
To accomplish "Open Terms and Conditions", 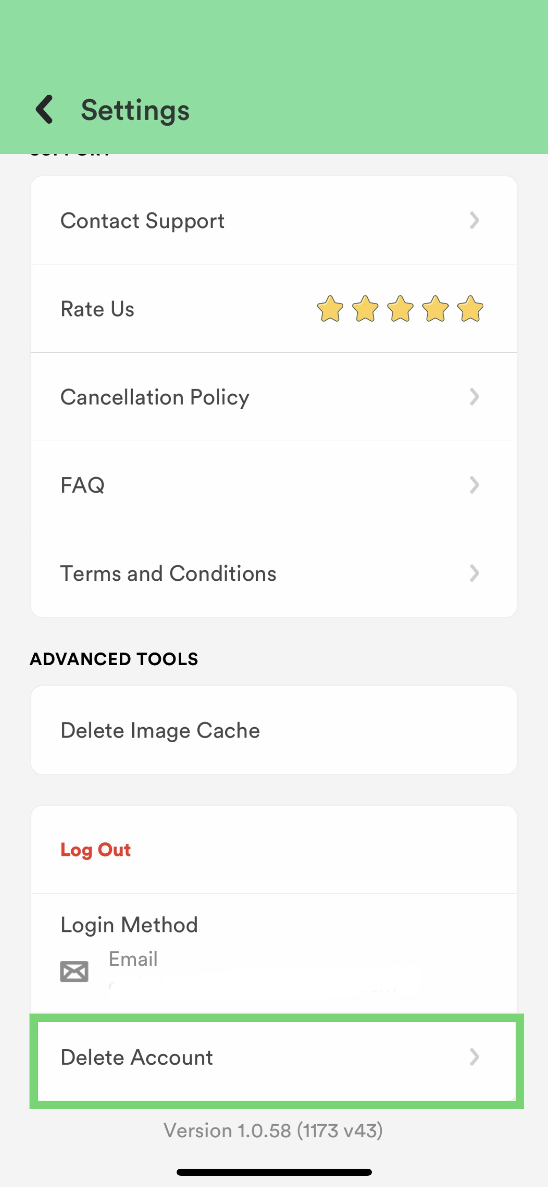I will click(274, 573).
